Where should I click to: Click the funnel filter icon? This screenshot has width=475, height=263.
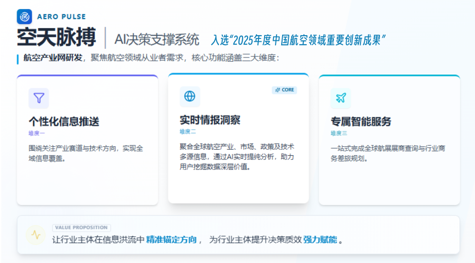[x=38, y=98]
